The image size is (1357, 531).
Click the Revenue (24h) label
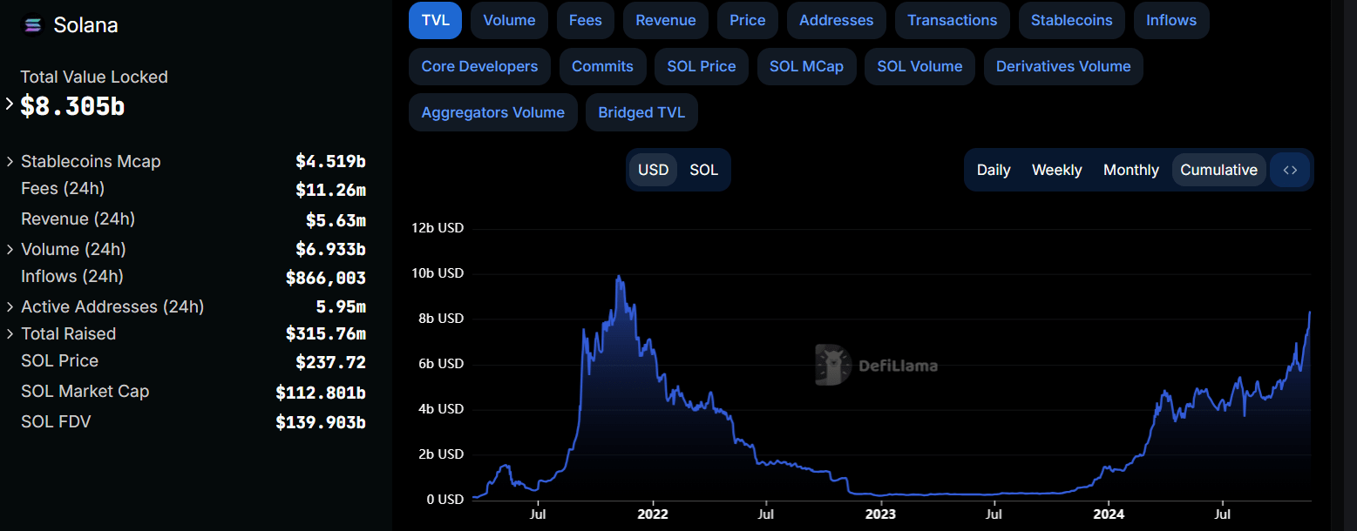78,218
